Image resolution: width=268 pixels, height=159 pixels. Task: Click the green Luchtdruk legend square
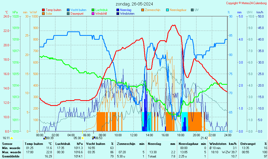pos(93,10)
